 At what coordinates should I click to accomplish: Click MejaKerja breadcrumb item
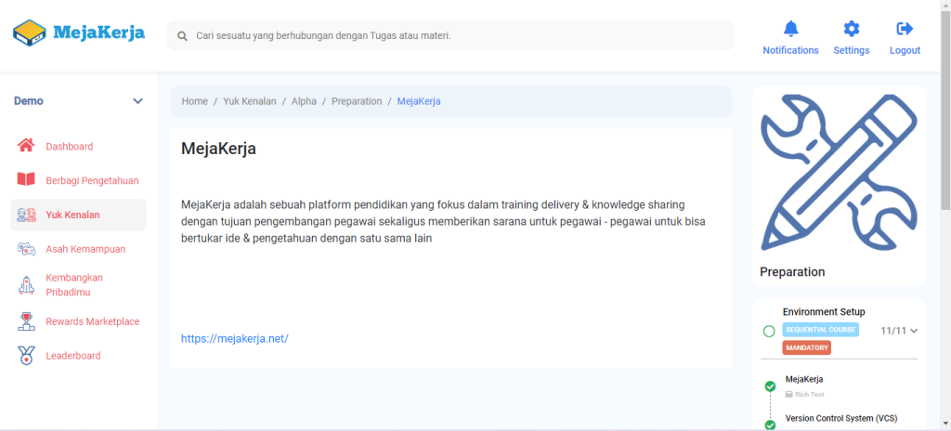[419, 101]
